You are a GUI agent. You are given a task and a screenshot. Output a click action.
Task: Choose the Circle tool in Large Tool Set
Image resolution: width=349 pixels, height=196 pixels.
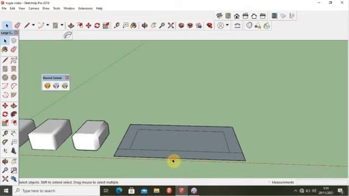[5, 77]
